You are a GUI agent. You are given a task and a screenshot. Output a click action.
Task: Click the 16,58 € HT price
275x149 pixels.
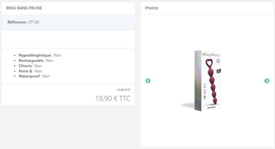click(124, 90)
